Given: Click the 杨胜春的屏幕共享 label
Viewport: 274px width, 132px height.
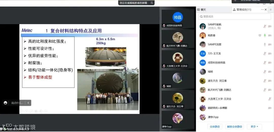Looking at the screenshot, I should [18, 129].
